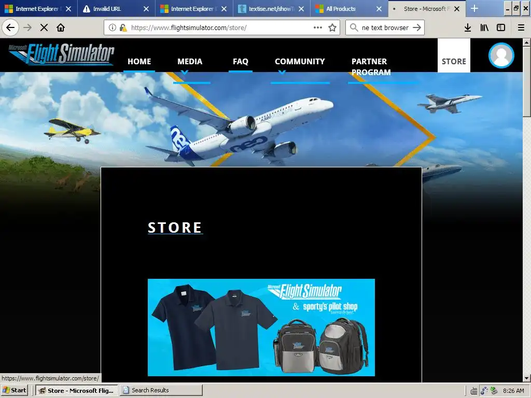Screen dimensions: 531x398
Task: Select the Store - Microsoft tab
Action: pos(422,9)
